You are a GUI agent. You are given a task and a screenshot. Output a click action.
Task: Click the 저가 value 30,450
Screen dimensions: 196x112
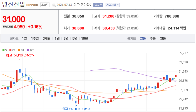pyautogui.click(x=108, y=28)
